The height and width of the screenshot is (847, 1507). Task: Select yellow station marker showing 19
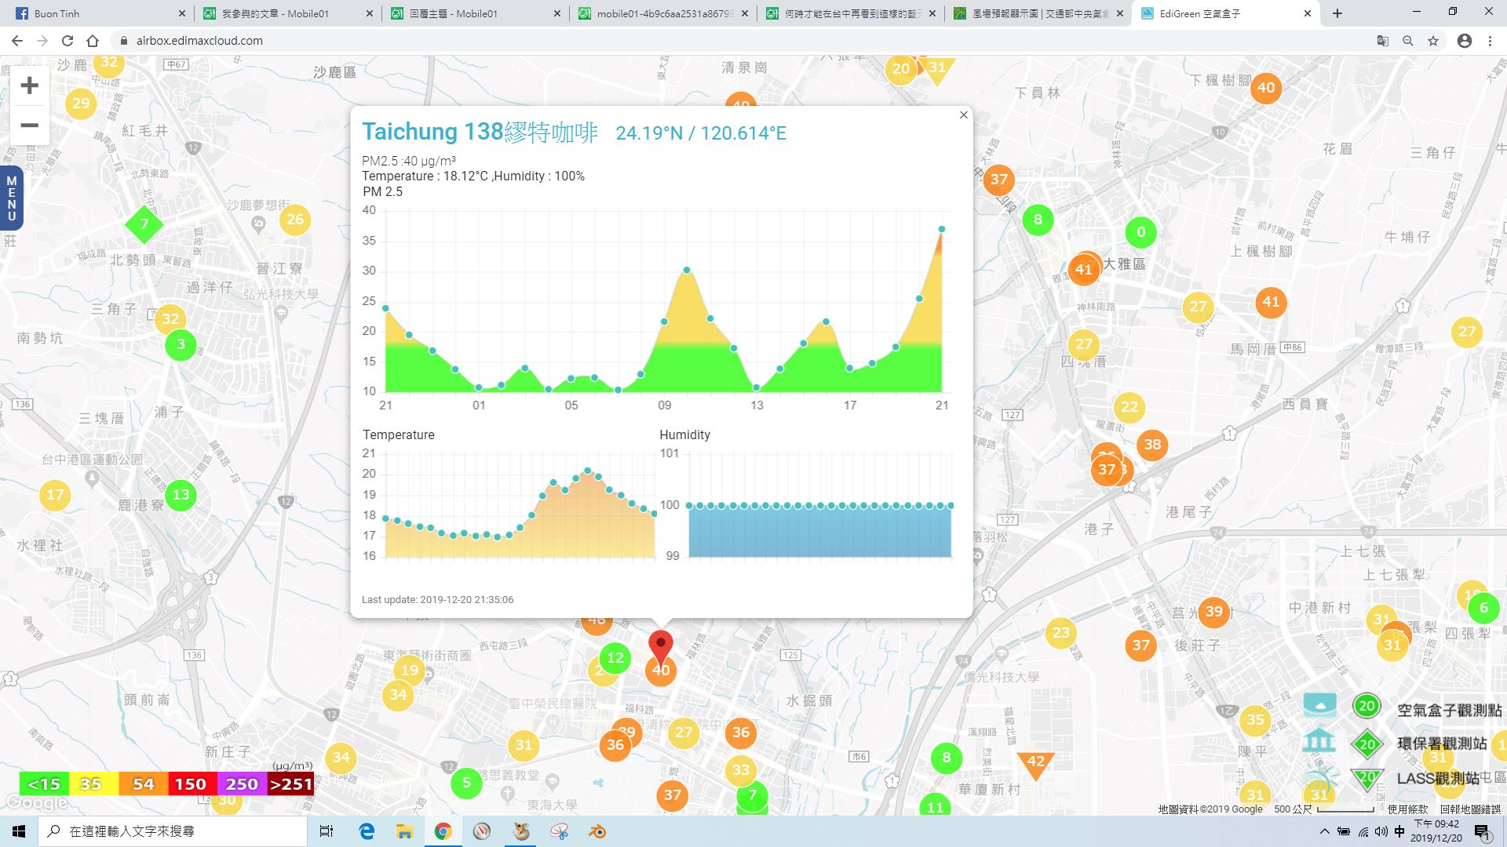click(410, 670)
